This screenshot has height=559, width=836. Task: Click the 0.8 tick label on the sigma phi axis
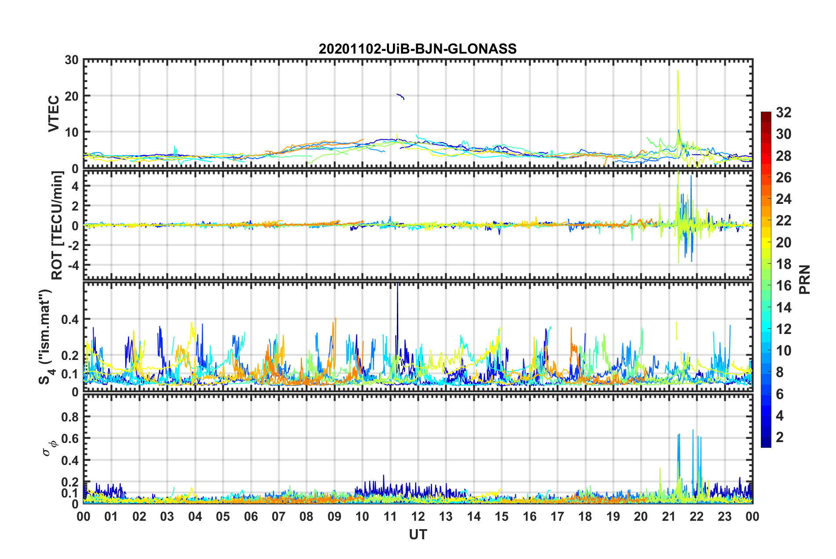click(x=70, y=417)
